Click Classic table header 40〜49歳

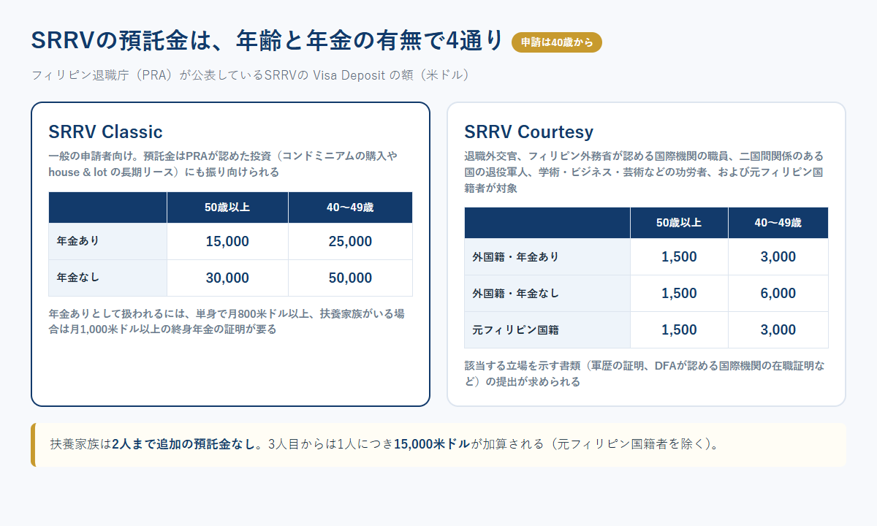350,207
